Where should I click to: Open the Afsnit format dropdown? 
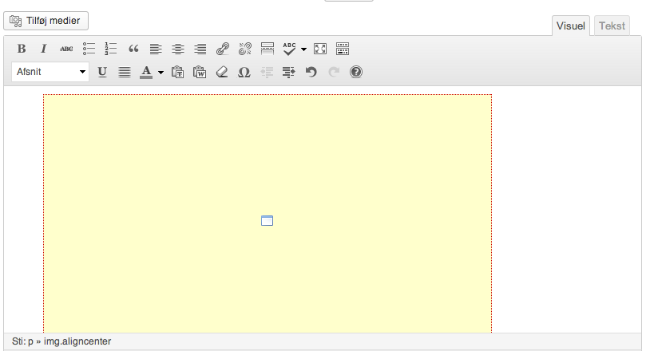point(50,72)
